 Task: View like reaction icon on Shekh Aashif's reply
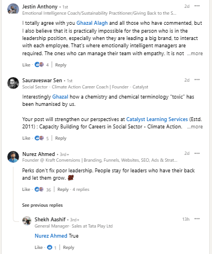click(x=49, y=247)
